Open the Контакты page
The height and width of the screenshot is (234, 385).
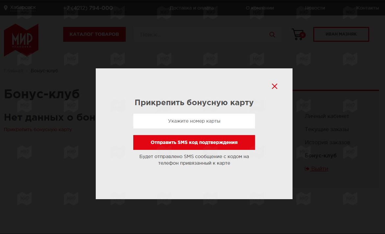tap(367, 8)
